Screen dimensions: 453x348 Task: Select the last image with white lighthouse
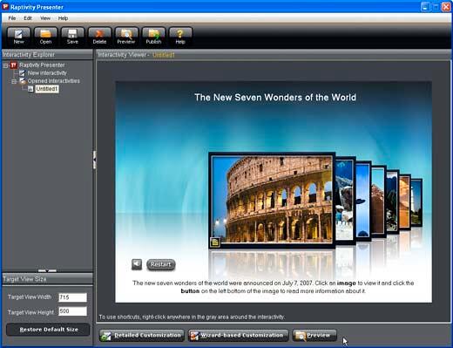tap(416, 202)
